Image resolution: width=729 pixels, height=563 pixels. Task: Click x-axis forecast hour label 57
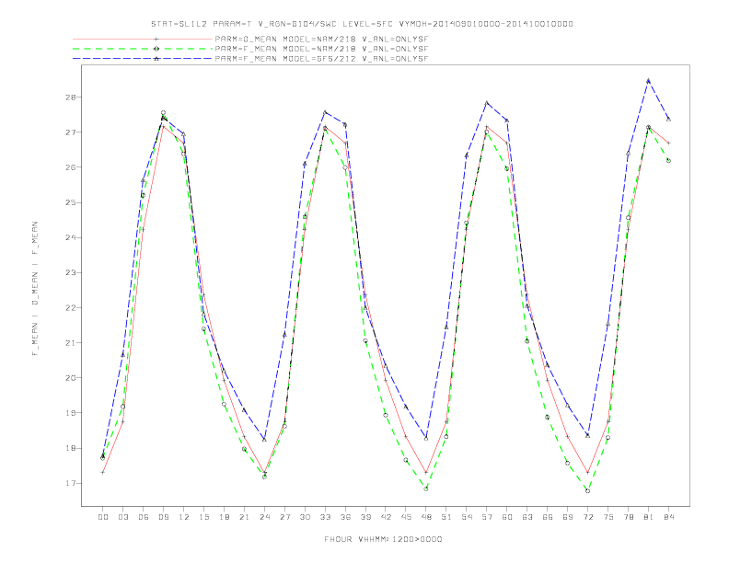(x=487, y=517)
